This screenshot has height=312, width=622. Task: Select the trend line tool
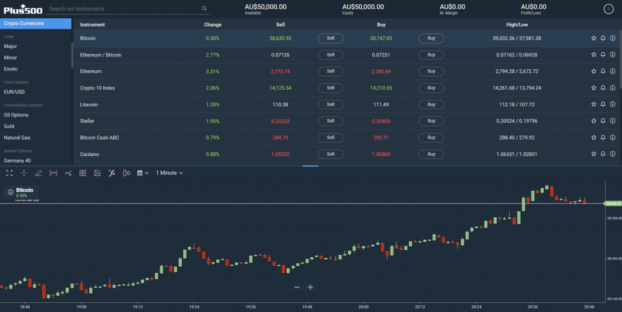click(x=68, y=173)
